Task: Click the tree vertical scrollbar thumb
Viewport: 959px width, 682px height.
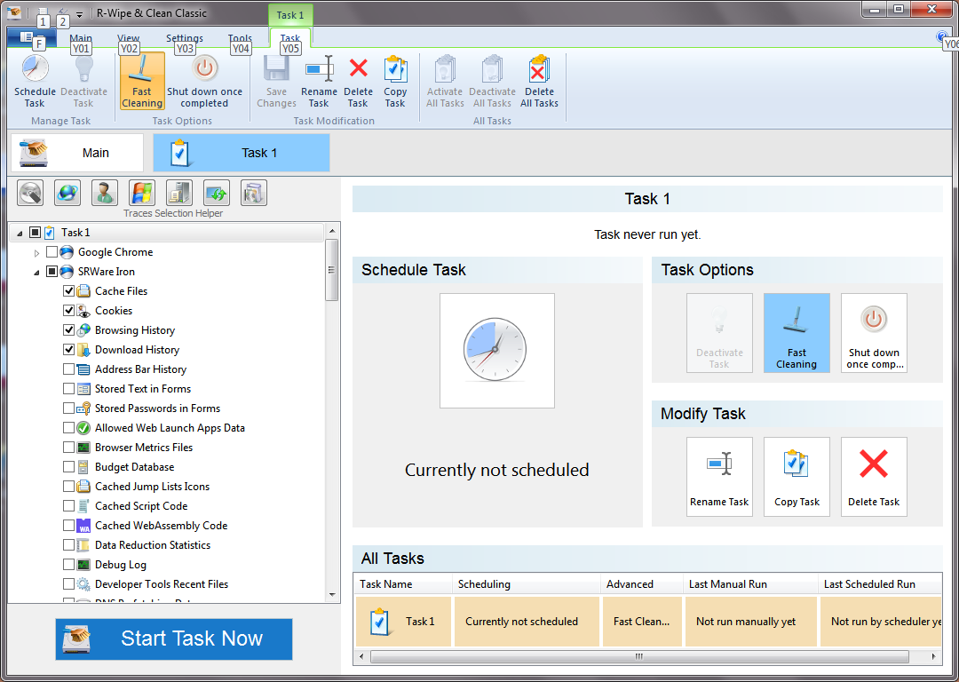Action: tap(332, 270)
